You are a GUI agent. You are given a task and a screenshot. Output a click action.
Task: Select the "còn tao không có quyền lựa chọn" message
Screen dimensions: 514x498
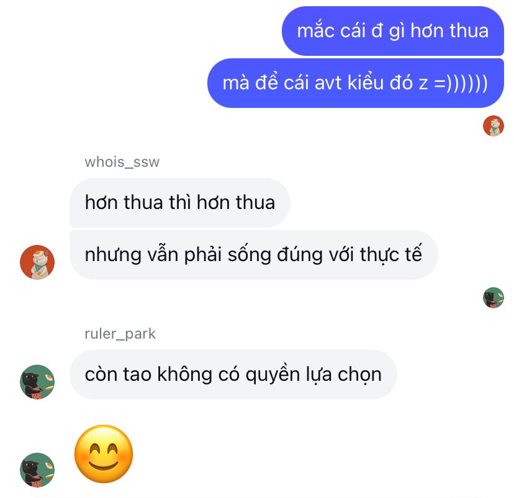click(233, 375)
